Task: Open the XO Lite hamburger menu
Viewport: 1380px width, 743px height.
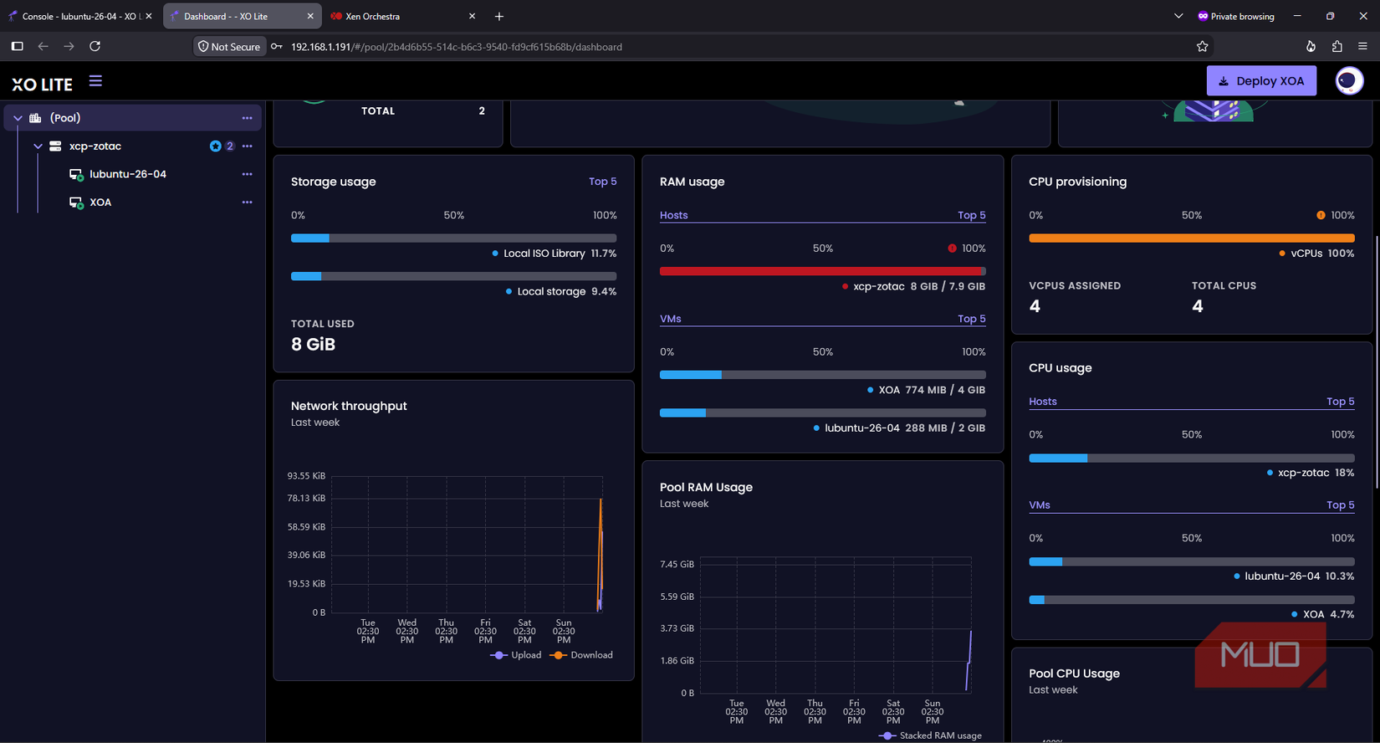Action: click(x=95, y=81)
